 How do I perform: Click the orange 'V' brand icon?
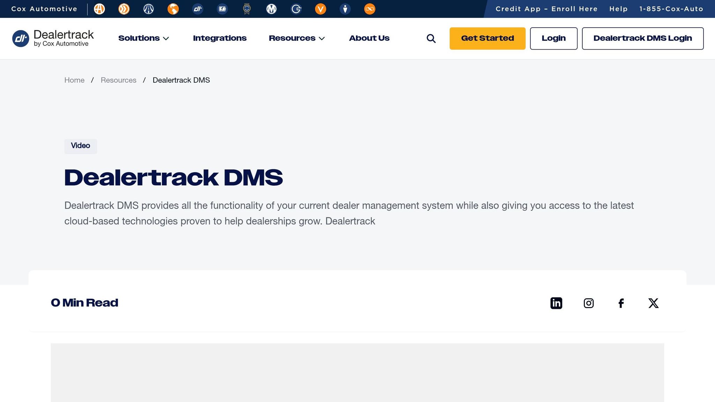pyautogui.click(x=320, y=9)
